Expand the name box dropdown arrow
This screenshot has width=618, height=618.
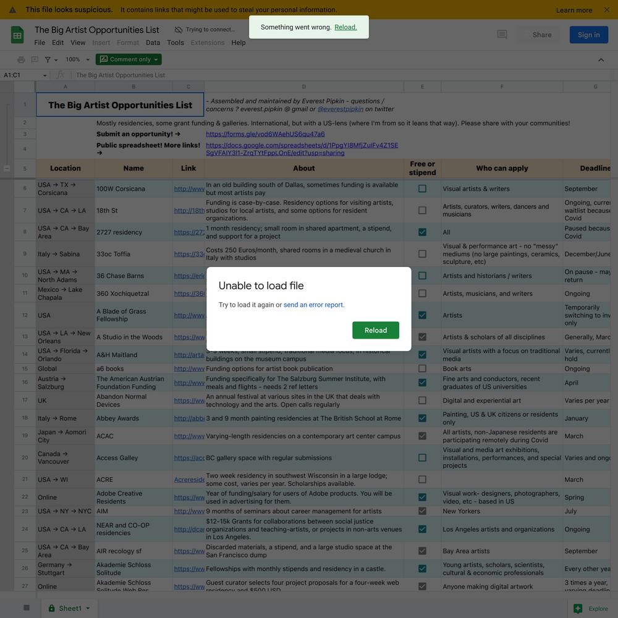pos(45,75)
